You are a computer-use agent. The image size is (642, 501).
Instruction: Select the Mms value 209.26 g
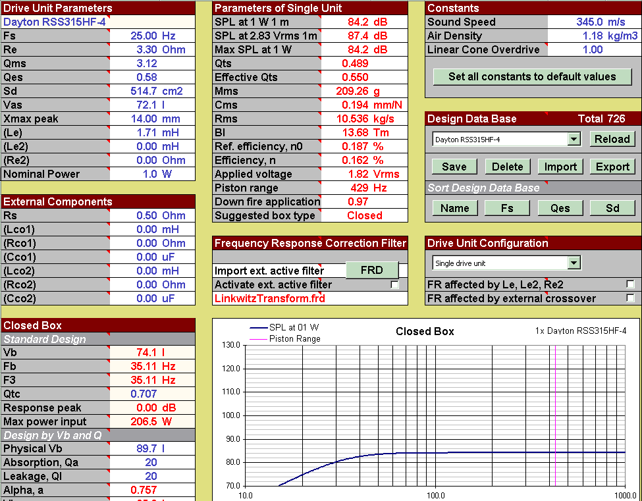(364, 91)
